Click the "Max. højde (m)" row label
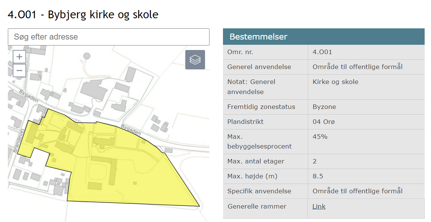The width and height of the screenshot is (431, 222). [252, 176]
